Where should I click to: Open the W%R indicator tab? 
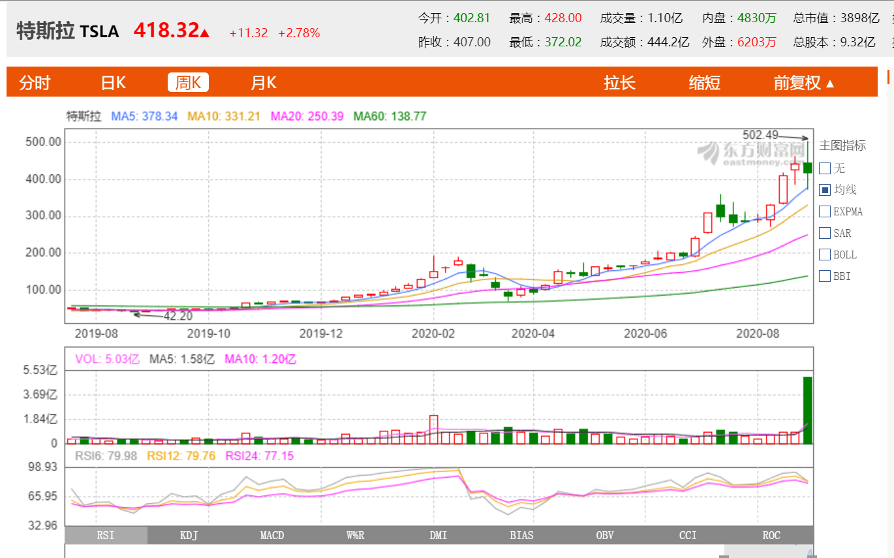click(x=355, y=535)
